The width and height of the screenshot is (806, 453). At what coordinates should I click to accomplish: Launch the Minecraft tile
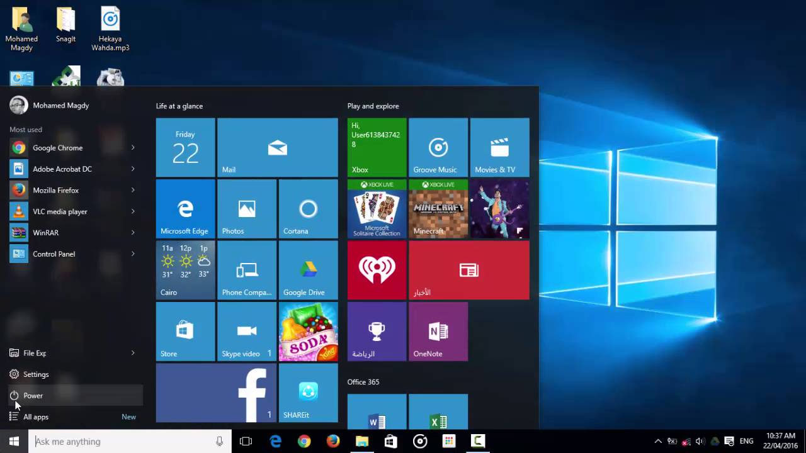pos(438,209)
